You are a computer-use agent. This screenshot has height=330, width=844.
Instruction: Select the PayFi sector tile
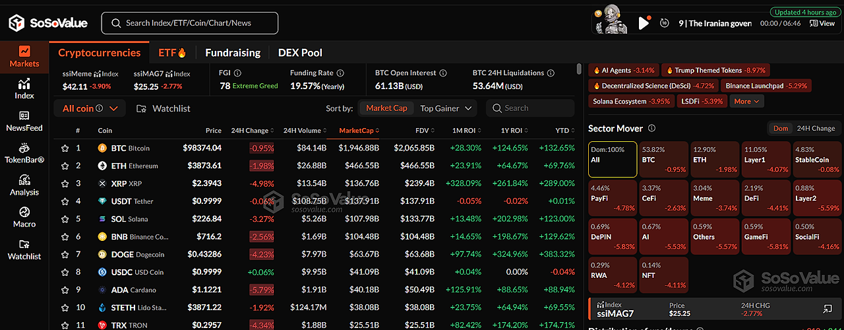[613, 197]
